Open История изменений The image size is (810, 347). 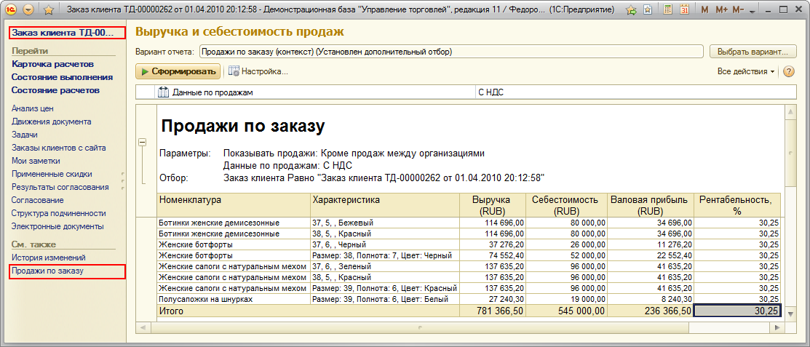49,257
